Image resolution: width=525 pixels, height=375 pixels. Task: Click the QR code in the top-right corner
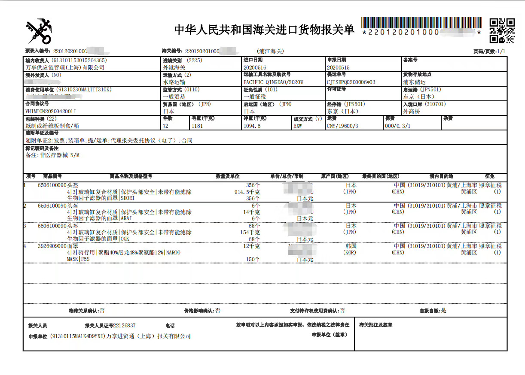pyautogui.click(x=501, y=30)
